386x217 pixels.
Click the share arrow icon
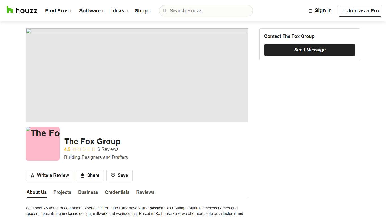pyautogui.click(x=83, y=175)
